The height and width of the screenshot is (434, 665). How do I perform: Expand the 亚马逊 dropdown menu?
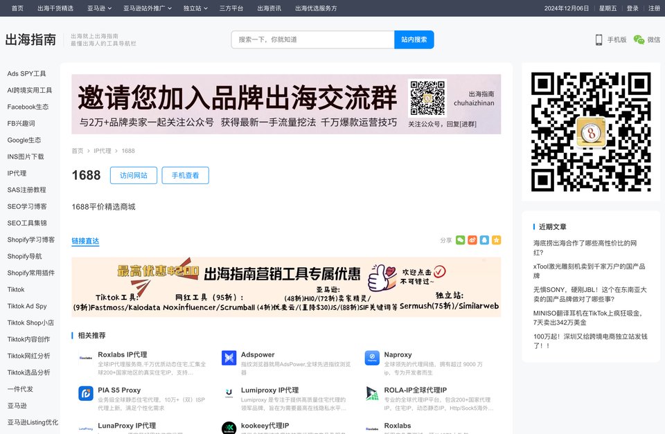coord(100,8)
